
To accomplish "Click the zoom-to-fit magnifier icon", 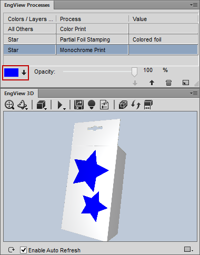I will (9, 105).
